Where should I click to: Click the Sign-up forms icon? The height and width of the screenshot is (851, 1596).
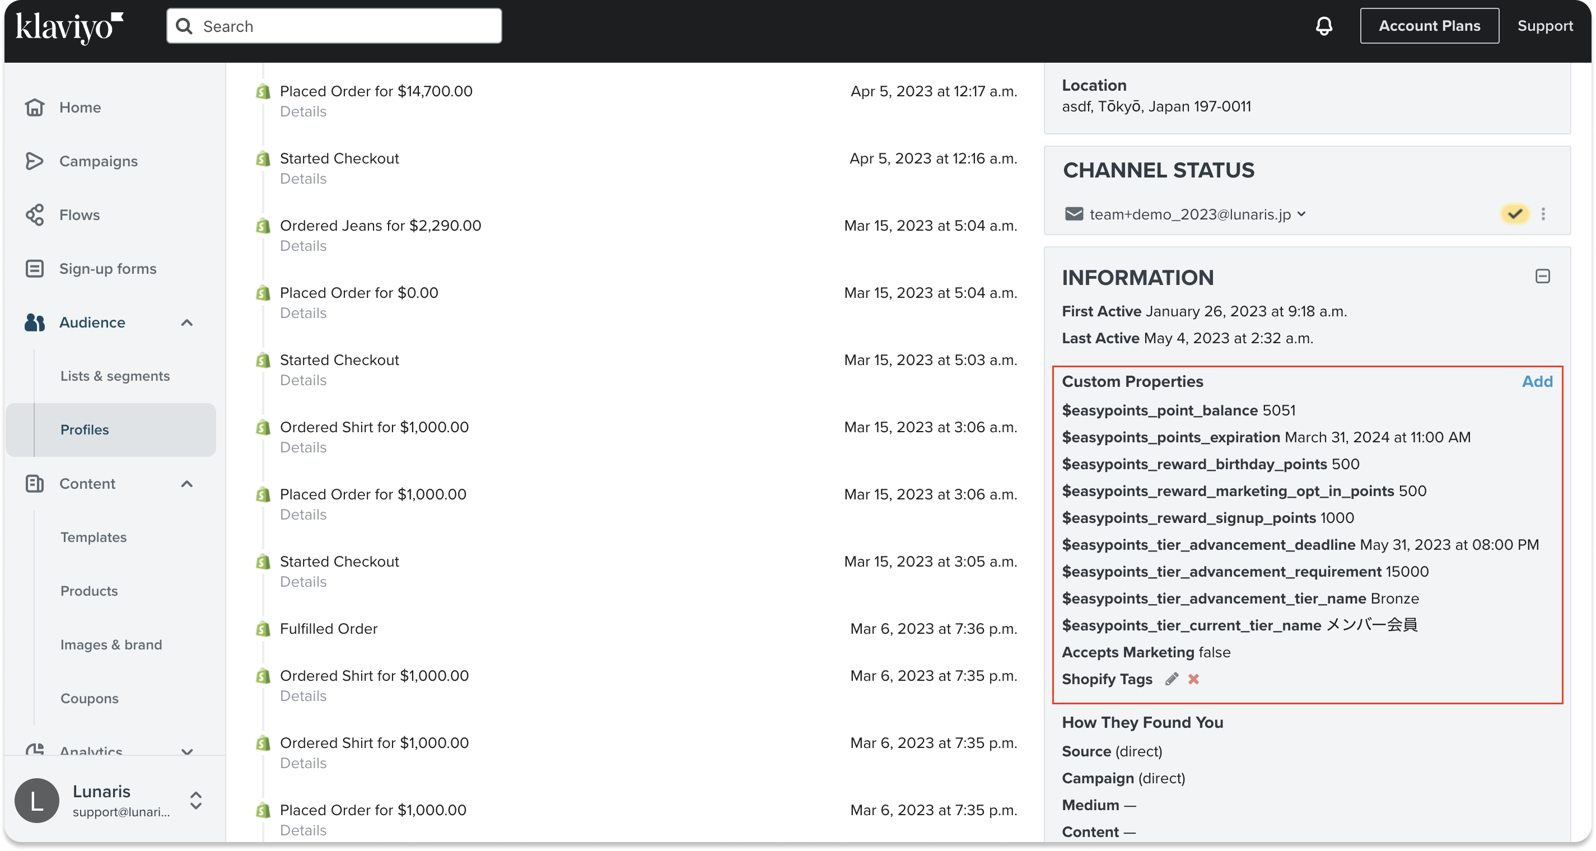tap(35, 269)
